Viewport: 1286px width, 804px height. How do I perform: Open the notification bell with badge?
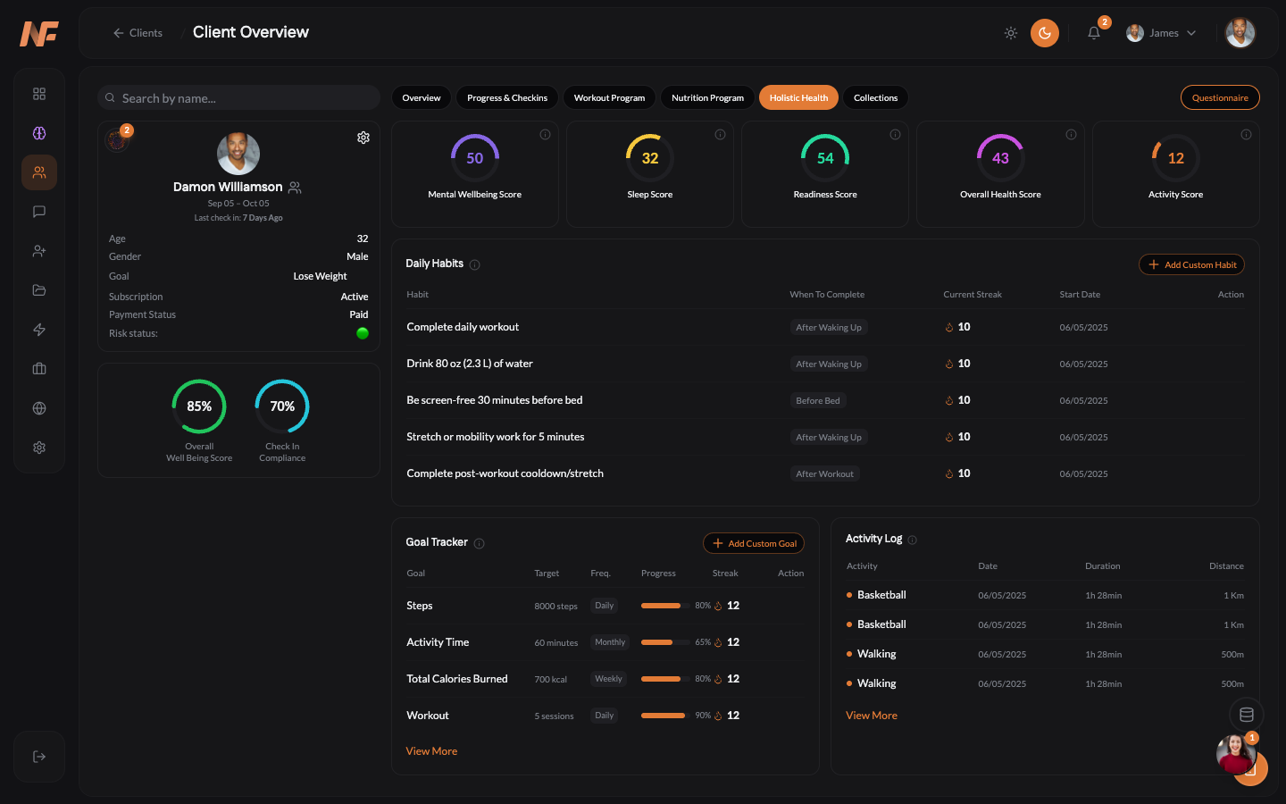pos(1093,32)
